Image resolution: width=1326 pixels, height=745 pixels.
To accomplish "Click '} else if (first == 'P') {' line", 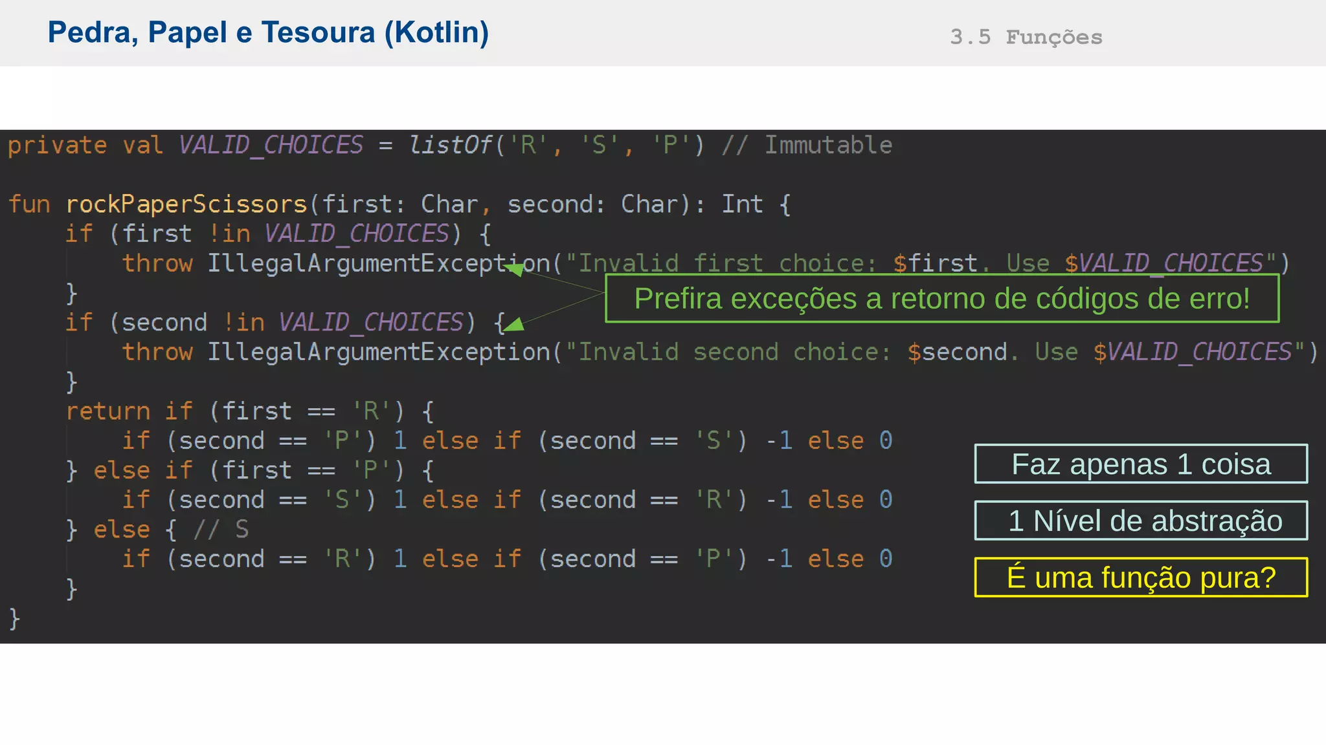I will coord(250,470).
